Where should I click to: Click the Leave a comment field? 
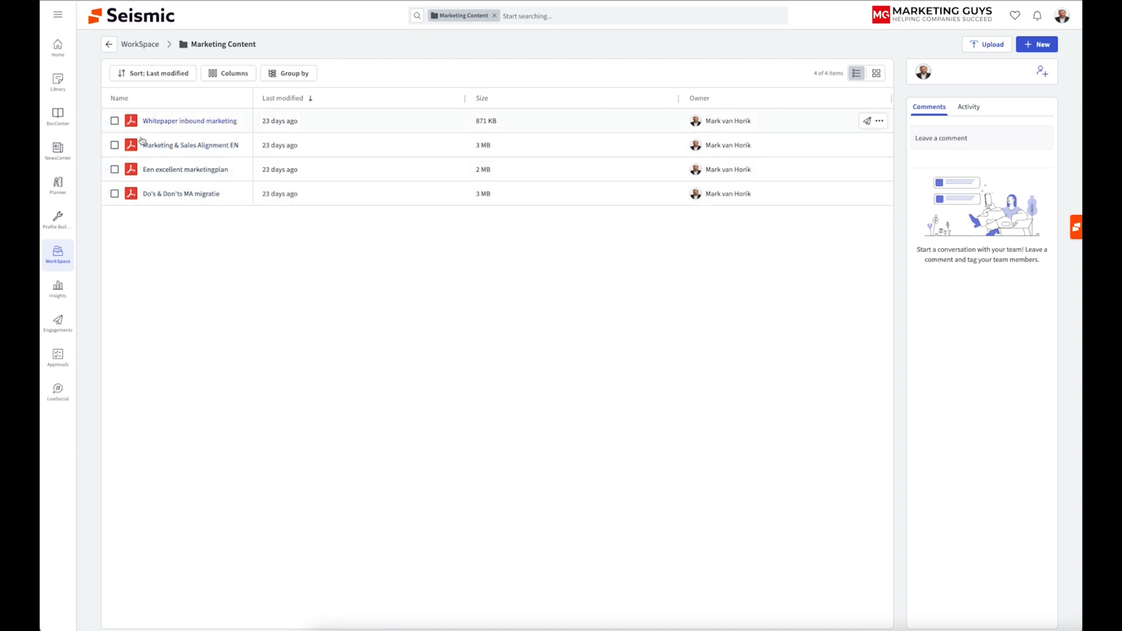[x=981, y=138]
